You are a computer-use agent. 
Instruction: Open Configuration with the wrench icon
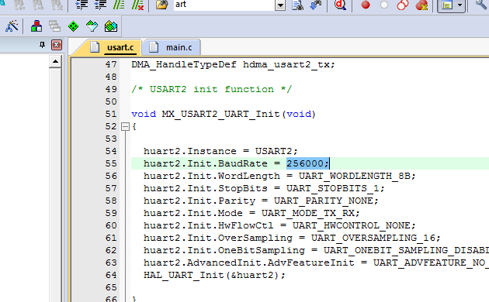coord(482,5)
